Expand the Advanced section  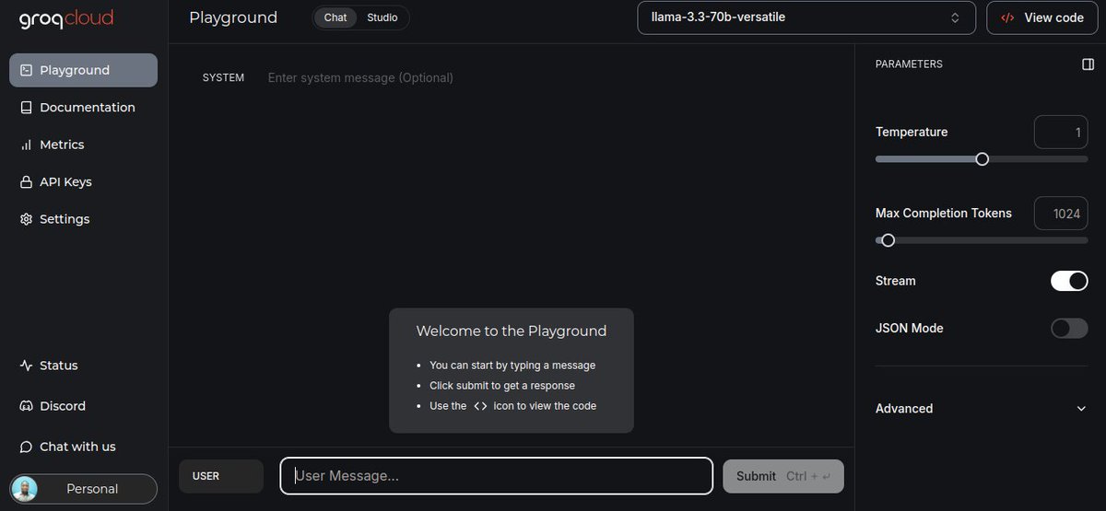(982, 409)
